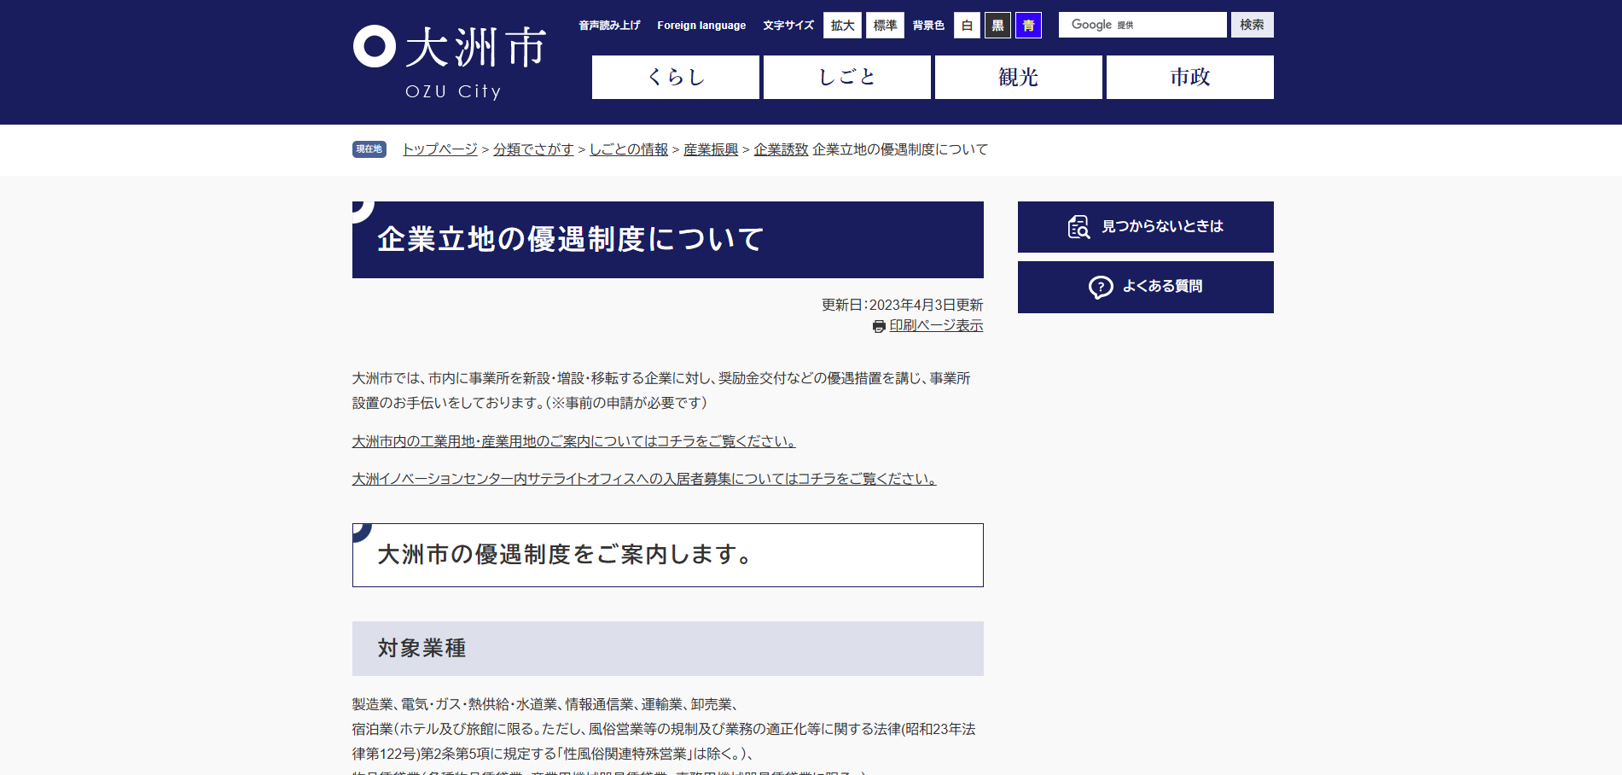Click the 背景色 label
This screenshot has height=775, width=1622.
click(x=928, y=26)
